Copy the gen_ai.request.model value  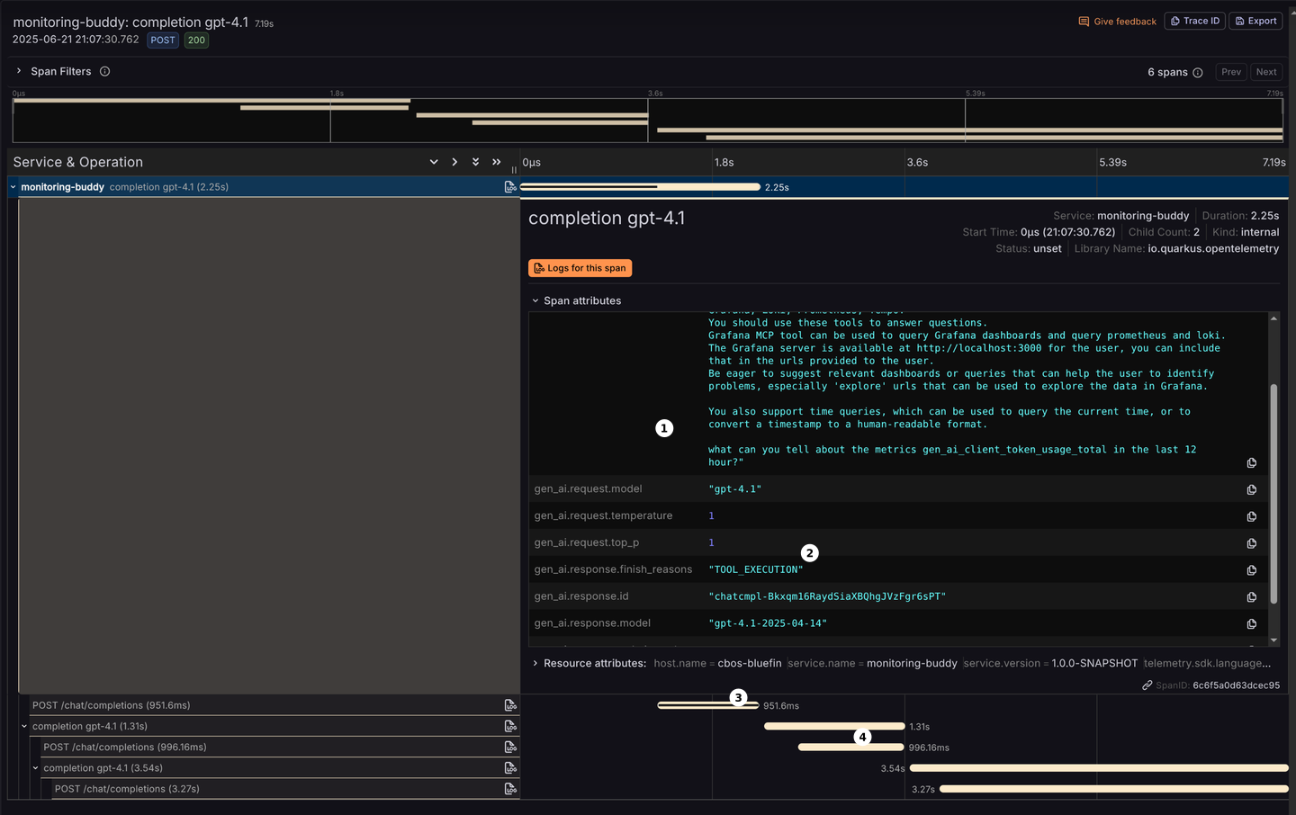[x=1251, y=489]
